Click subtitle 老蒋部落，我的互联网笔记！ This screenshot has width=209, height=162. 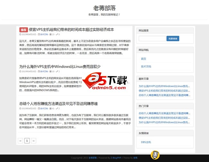[104, 14]
